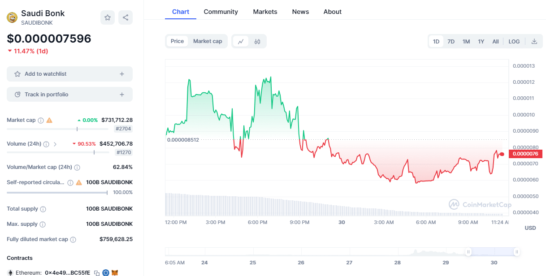Add token to MetaMask fox icon

[x=115, y=272]
